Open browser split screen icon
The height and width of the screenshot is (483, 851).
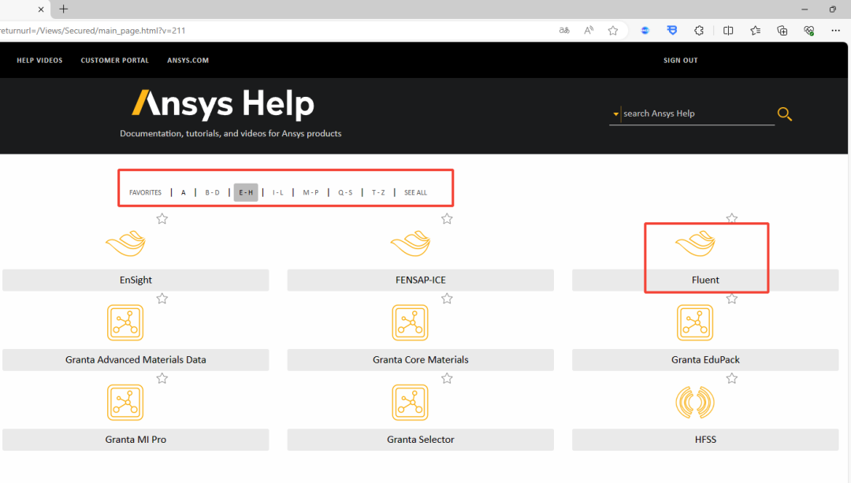tap(728, 31)
